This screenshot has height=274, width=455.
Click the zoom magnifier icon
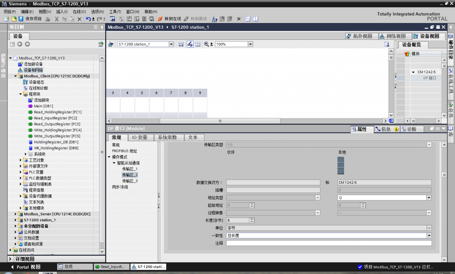click(x=206, y=44)
